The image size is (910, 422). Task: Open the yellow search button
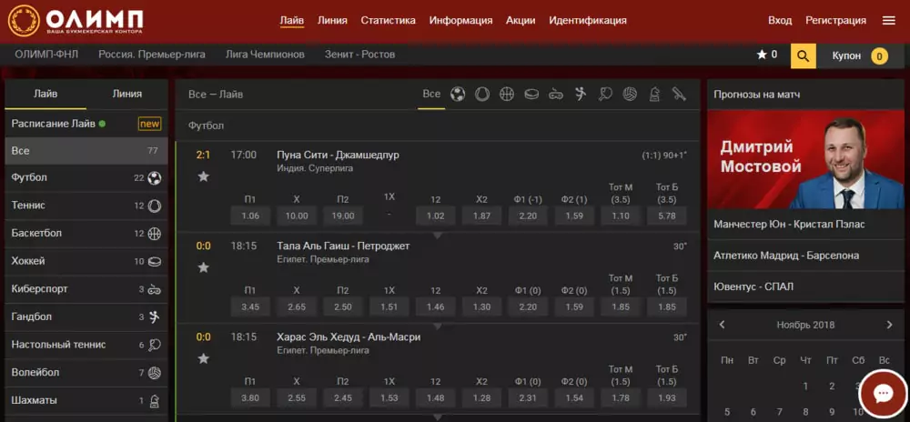(804, 55)
